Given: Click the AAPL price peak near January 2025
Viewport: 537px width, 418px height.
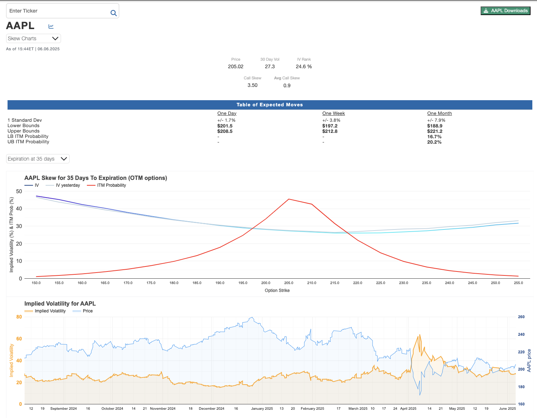Looking at the screenshot, I should [252, 317].
